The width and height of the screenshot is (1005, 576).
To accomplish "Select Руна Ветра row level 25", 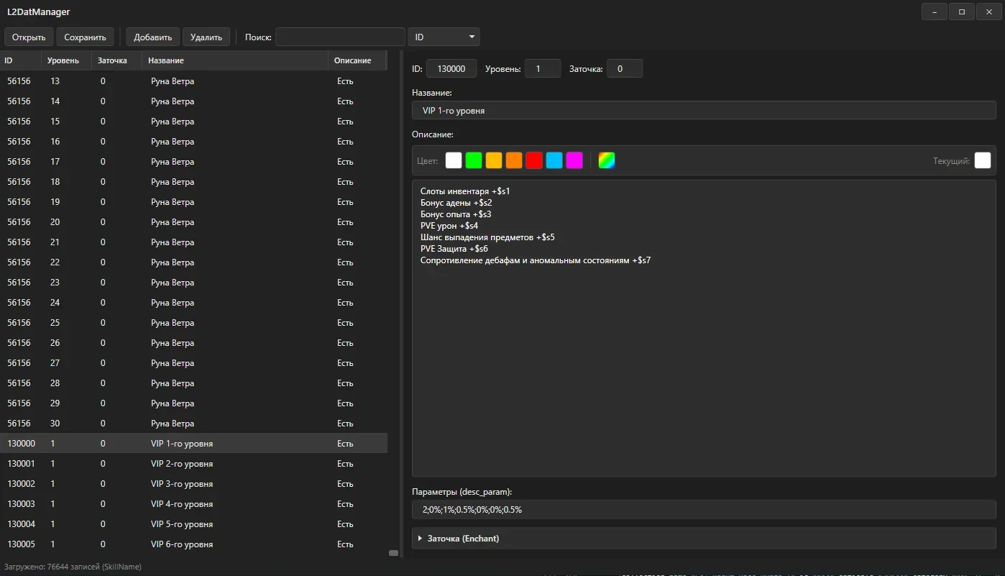I will tap(193, 322).
